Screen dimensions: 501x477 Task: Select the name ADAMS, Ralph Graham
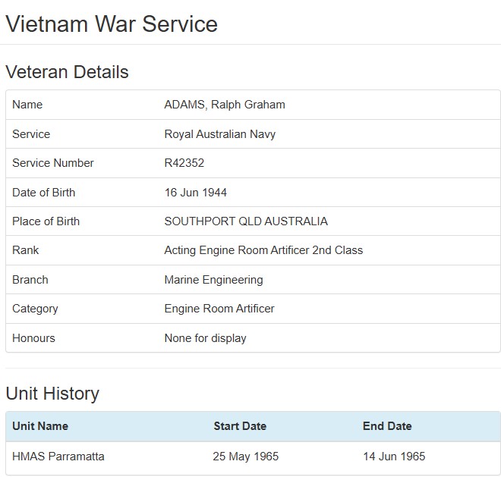224,105
